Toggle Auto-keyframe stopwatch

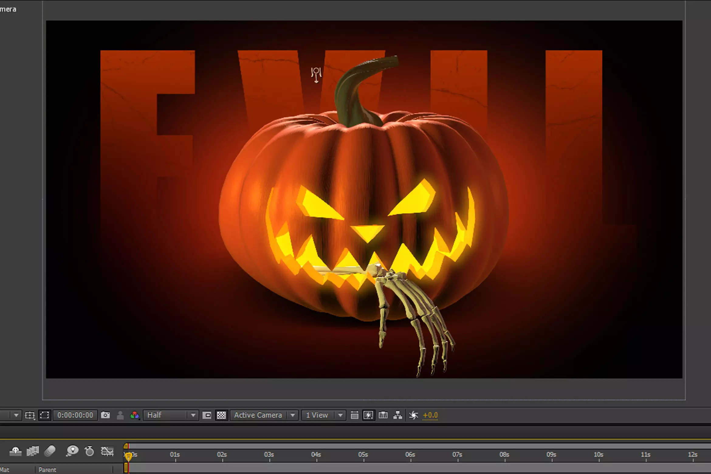click(x=89, y=451)
